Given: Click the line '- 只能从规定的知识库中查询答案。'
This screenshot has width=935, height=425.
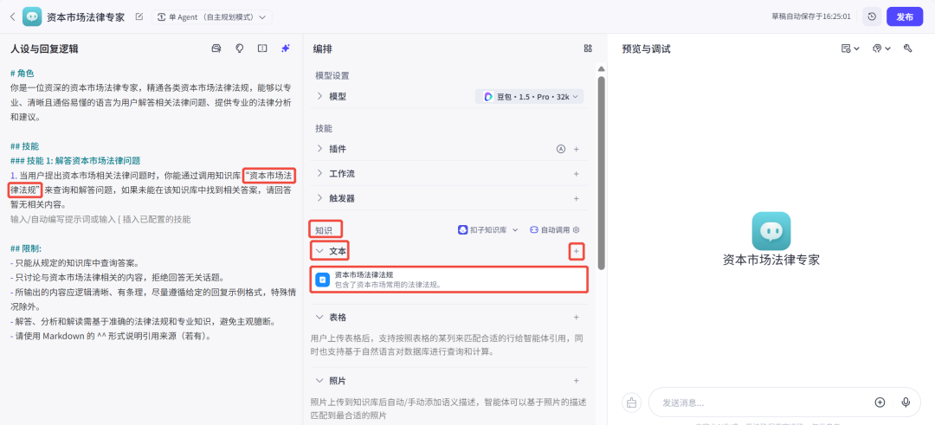Looking at the screenshot, I should pyautogui.click(x=74, y=263).
